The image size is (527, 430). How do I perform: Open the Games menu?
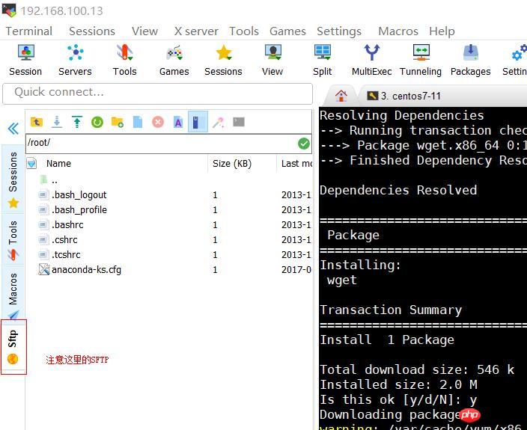pyautogui.click(x=287, y=31)
